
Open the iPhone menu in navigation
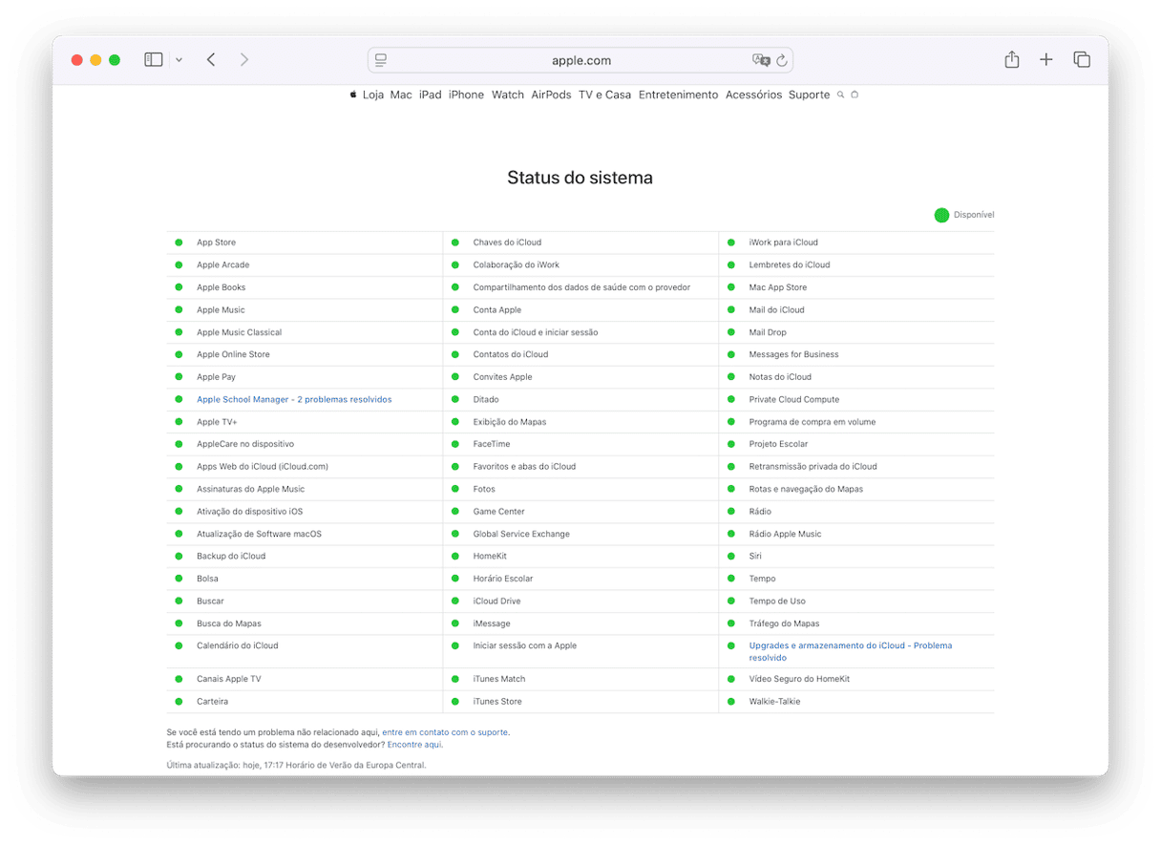pos(466,95)
